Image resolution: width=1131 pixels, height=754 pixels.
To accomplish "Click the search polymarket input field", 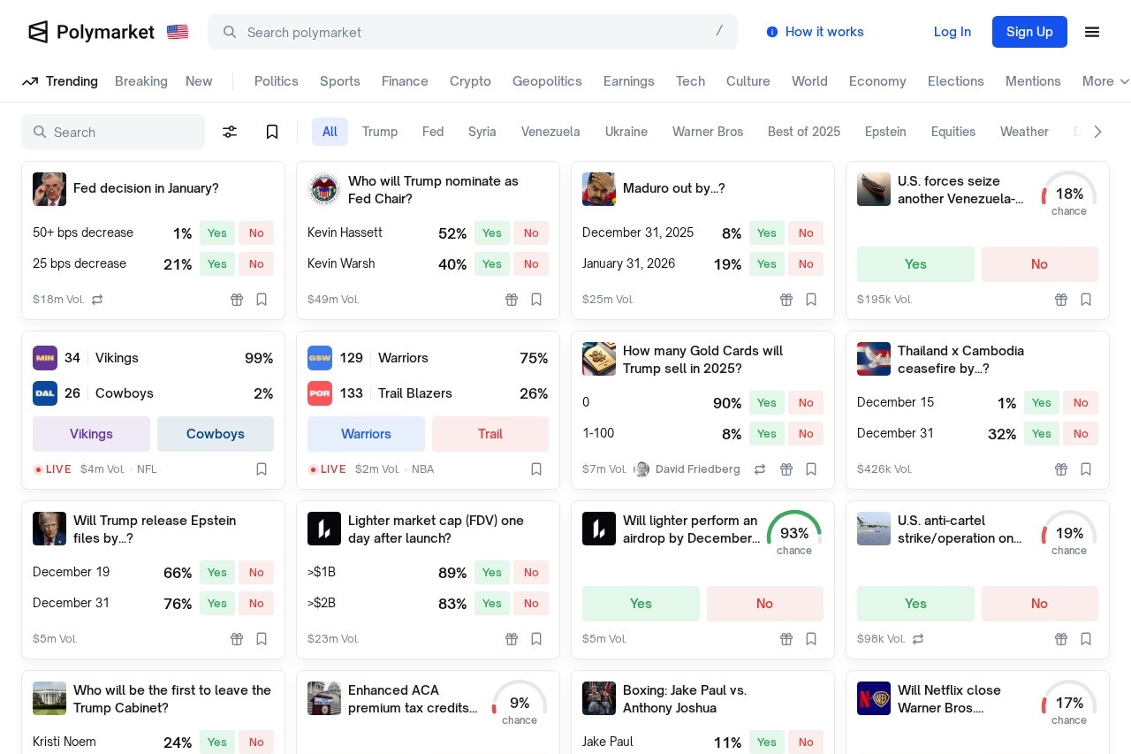I will click(473, 32).
